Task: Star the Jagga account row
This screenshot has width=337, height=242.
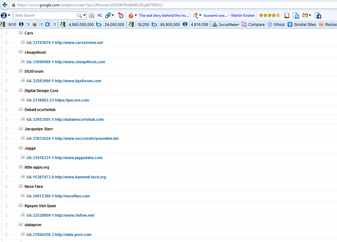Action: (7, 148)
